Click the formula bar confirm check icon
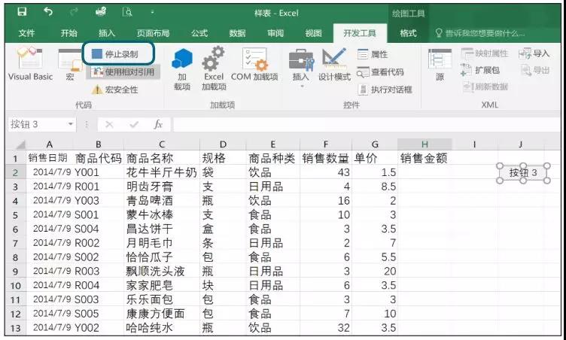The image size is (566, 340). pyautogui.click(x=134, y=125)
